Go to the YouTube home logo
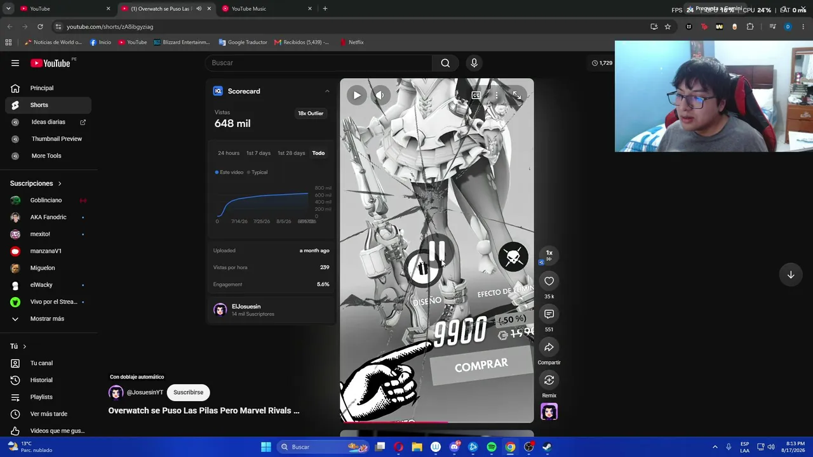Screen dimensions: 813x457 [50, 63]
